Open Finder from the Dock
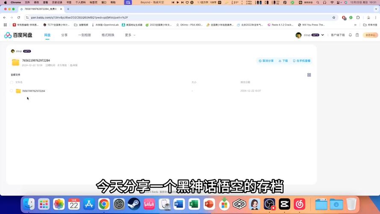Image resolution: width=380 pixels, height=214 pixels. click(29, 204)
